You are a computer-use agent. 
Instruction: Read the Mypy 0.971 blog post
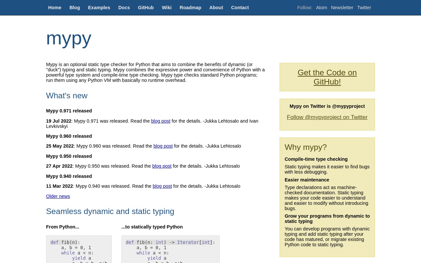(x=161, y=121)
